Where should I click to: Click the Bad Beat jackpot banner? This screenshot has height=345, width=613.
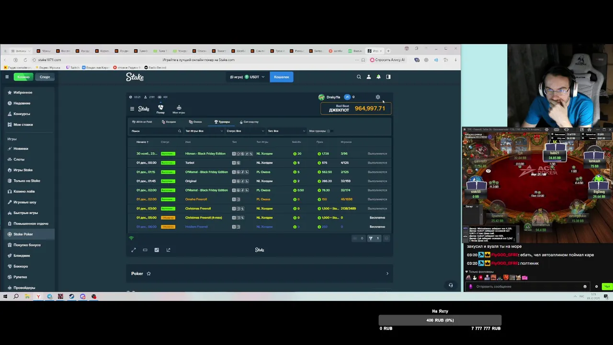click(356, 109)
